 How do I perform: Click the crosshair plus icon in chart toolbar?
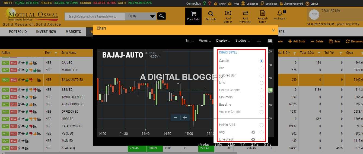[259, 41]
